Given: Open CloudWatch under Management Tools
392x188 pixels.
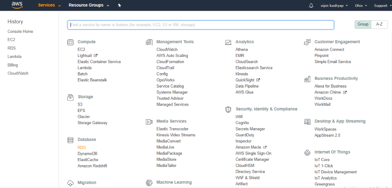Looking at the screenshot, I should pos(167,49).
